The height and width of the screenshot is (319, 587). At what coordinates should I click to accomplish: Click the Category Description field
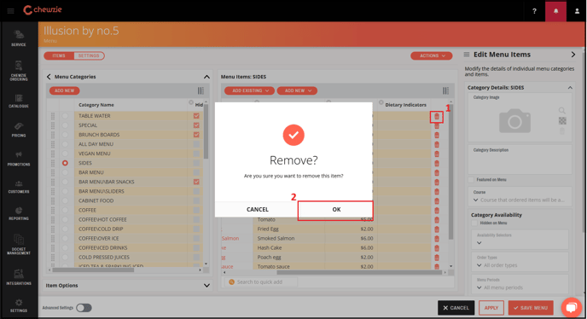click(x=520, y=159)
